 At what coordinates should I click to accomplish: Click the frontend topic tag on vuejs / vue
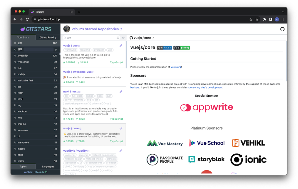[85, 50]
